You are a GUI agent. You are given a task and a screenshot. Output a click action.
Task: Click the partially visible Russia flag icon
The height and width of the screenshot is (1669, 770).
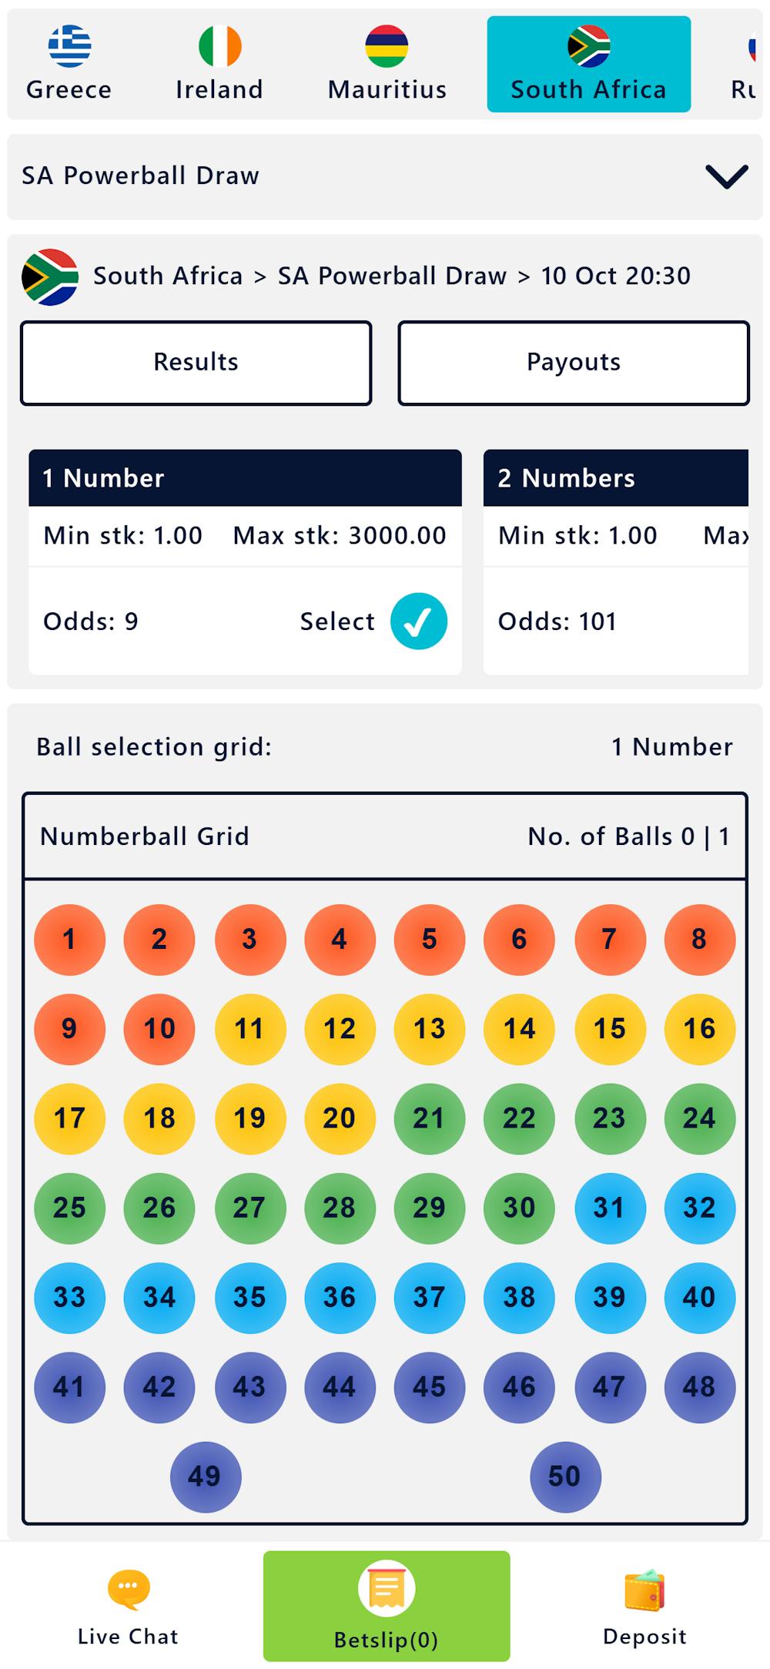pyautogui.click(x=751, y=46)
